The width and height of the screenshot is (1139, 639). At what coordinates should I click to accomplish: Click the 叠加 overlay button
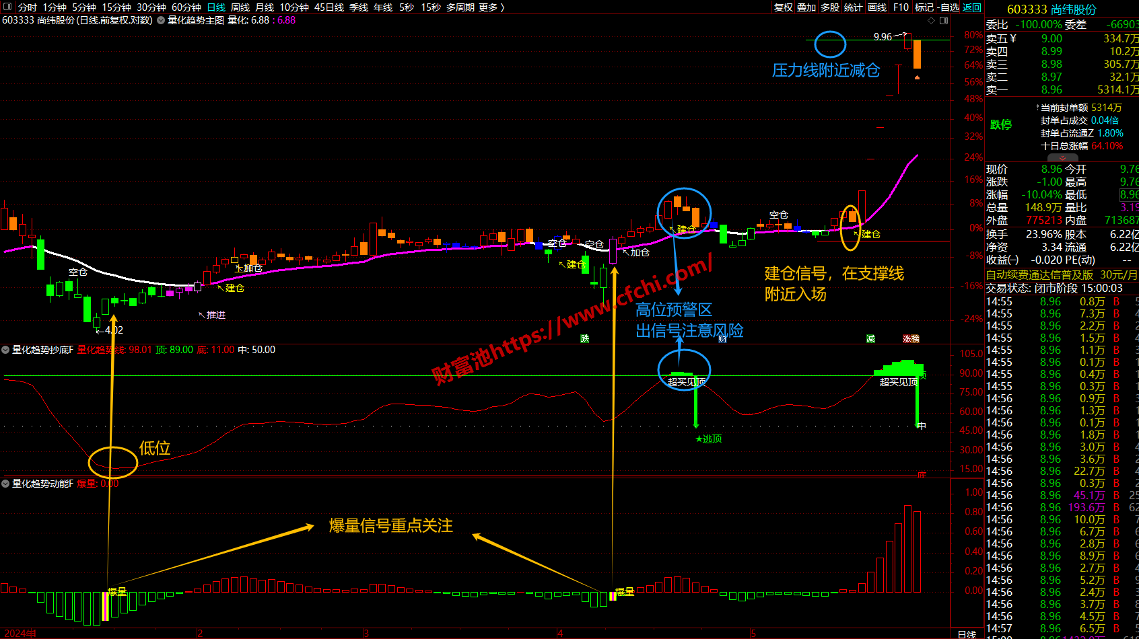806,7
